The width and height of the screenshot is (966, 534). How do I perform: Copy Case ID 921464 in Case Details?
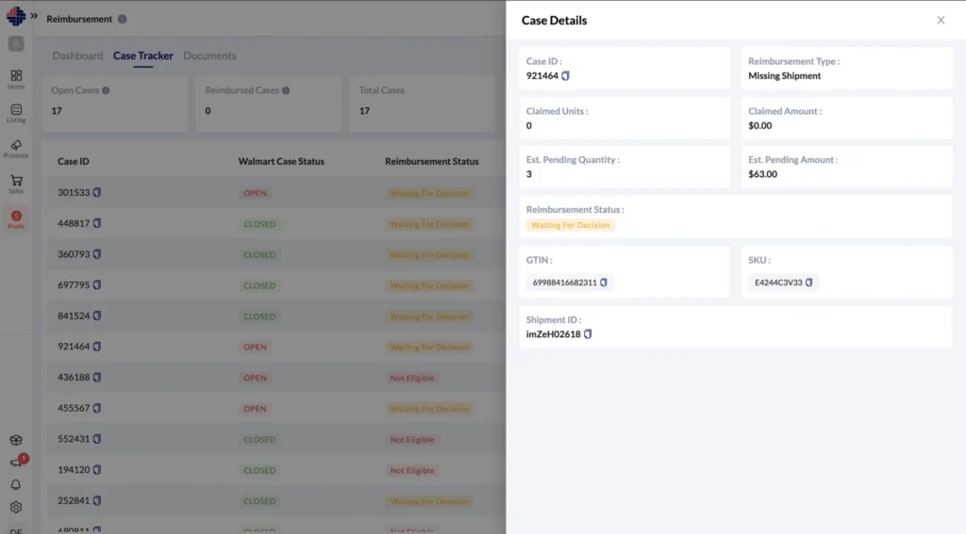566,75
